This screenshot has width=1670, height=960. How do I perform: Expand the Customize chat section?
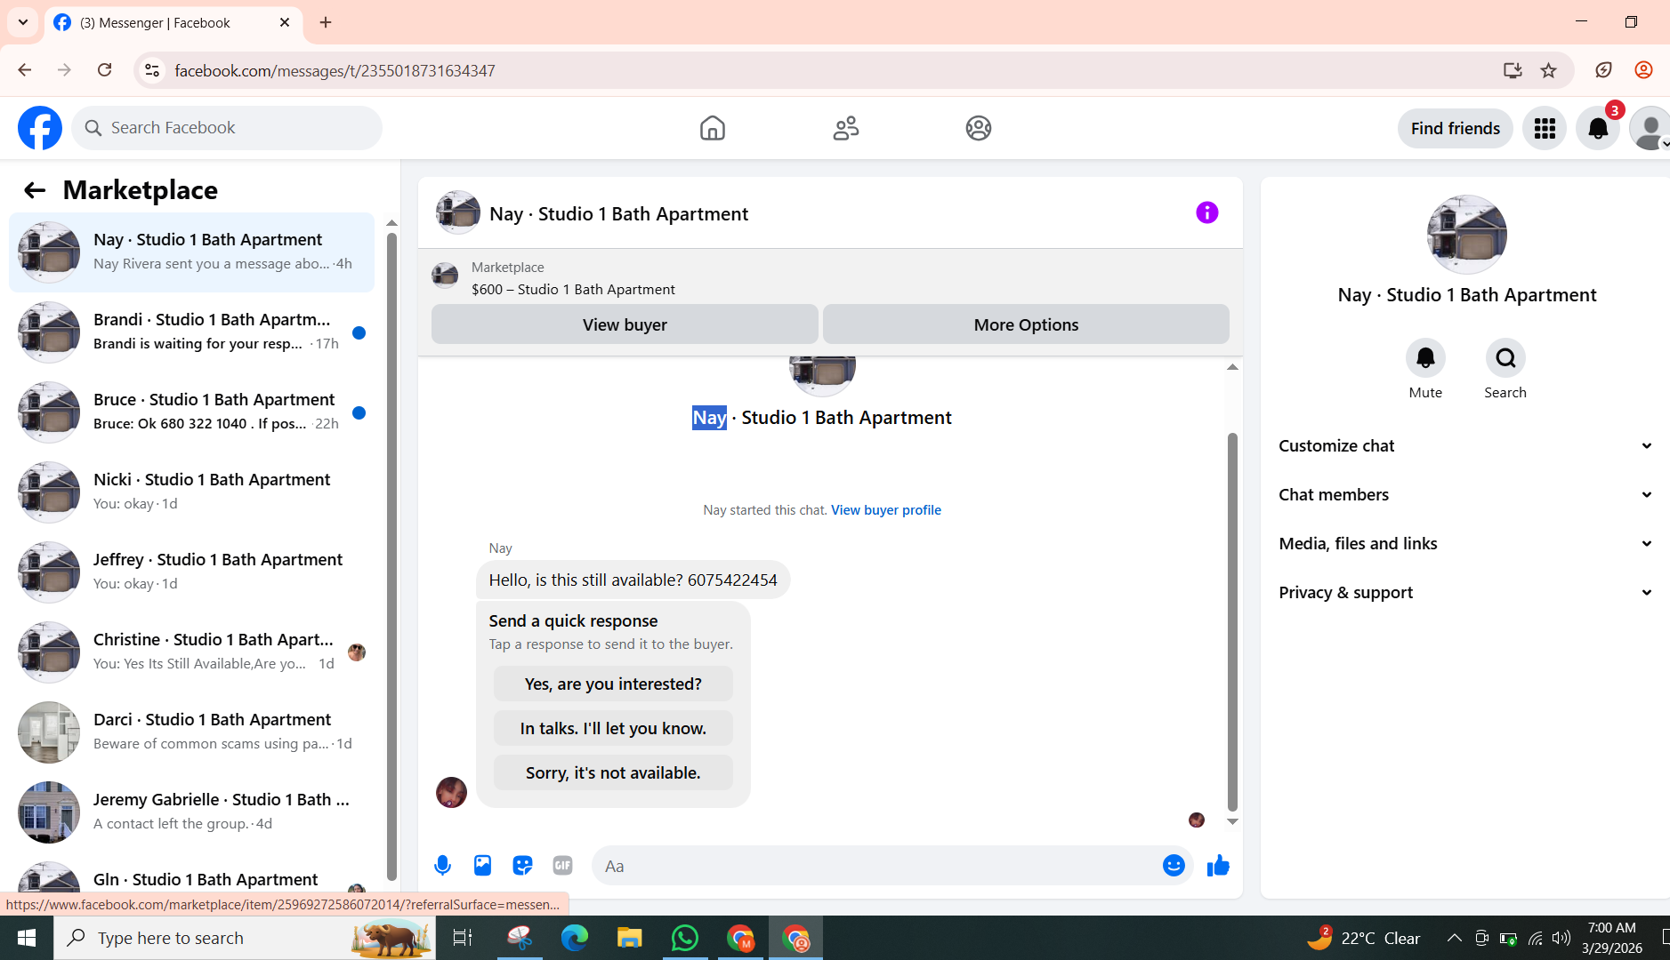pos(1465,446)
